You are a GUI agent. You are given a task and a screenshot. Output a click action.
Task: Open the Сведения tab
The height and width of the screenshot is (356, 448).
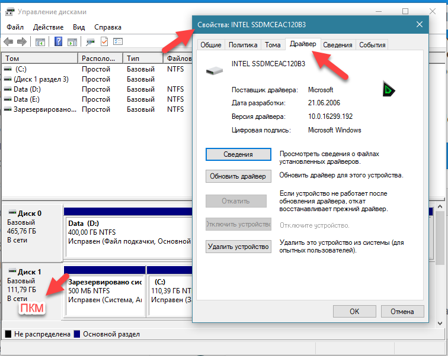338,45
